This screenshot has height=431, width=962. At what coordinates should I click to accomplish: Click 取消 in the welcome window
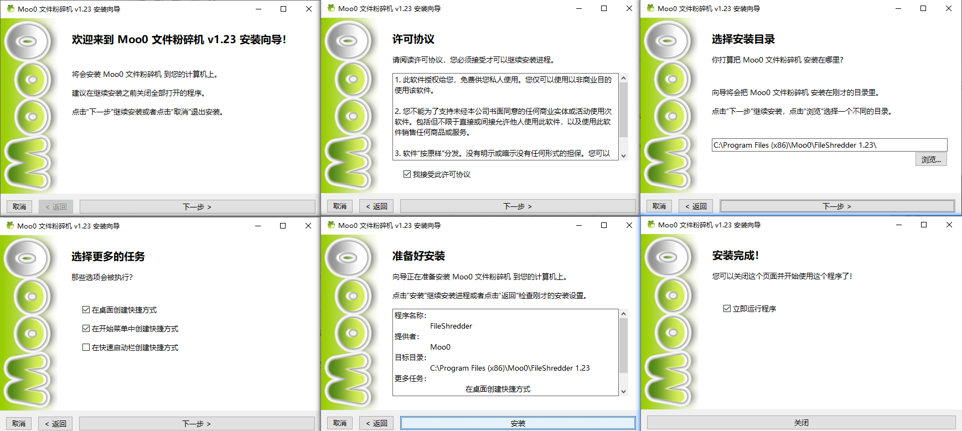[19, 206]
